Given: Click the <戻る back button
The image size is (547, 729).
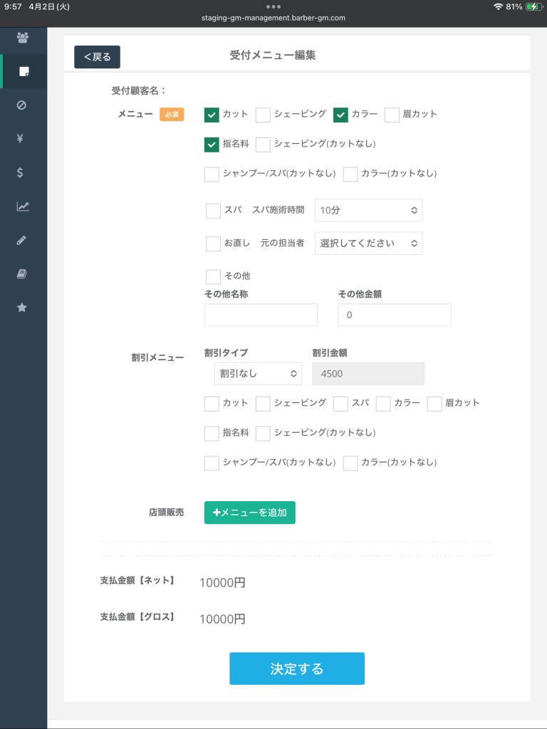Looking at the screenshot, I should click(97, 57).
